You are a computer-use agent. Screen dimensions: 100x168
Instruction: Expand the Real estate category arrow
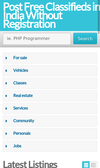(6, 96)
